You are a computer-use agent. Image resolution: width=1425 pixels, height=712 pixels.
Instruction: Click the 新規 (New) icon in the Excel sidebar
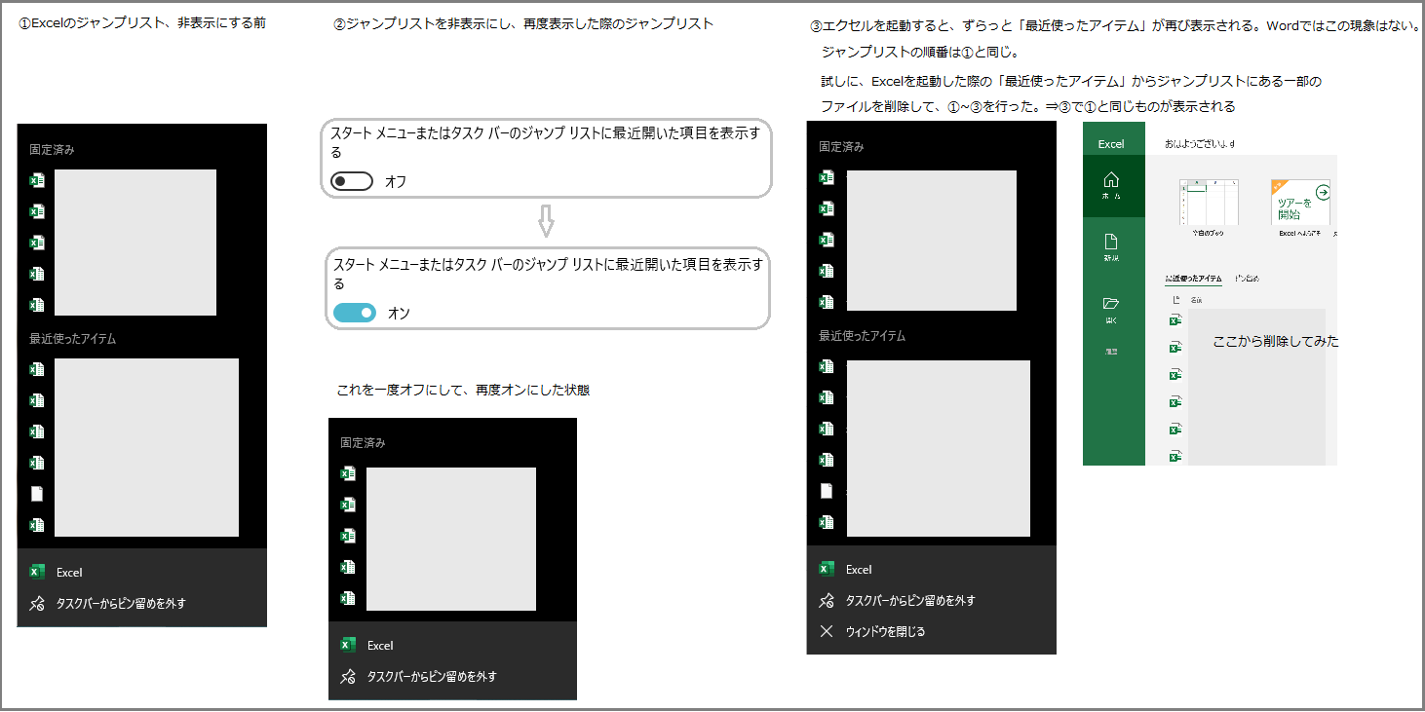1111,242
